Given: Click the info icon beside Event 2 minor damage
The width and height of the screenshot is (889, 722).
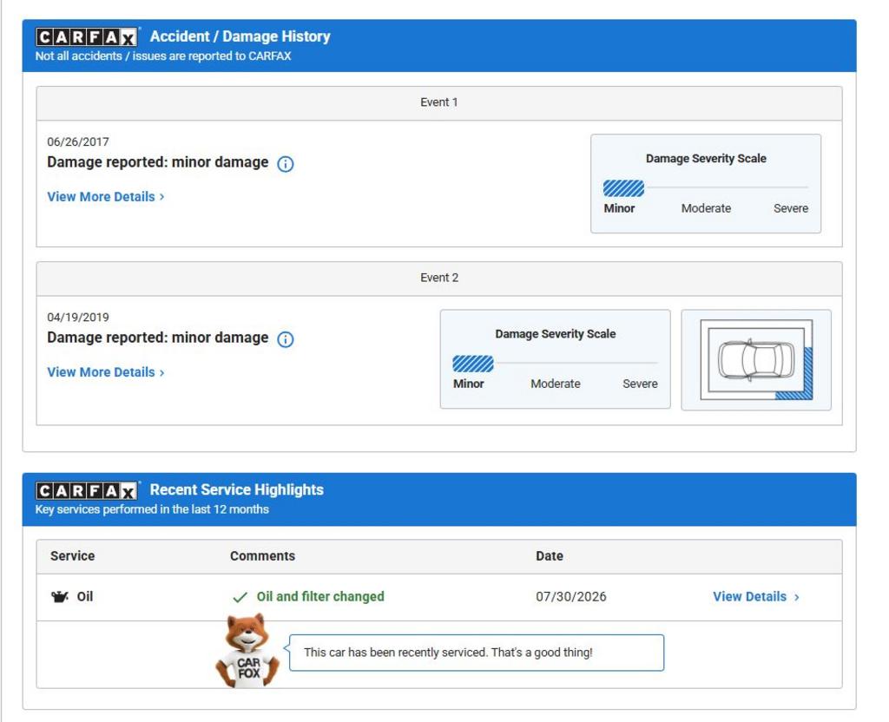Looking at the screenshot, I should pyautogui.click(x=285, y=339).
